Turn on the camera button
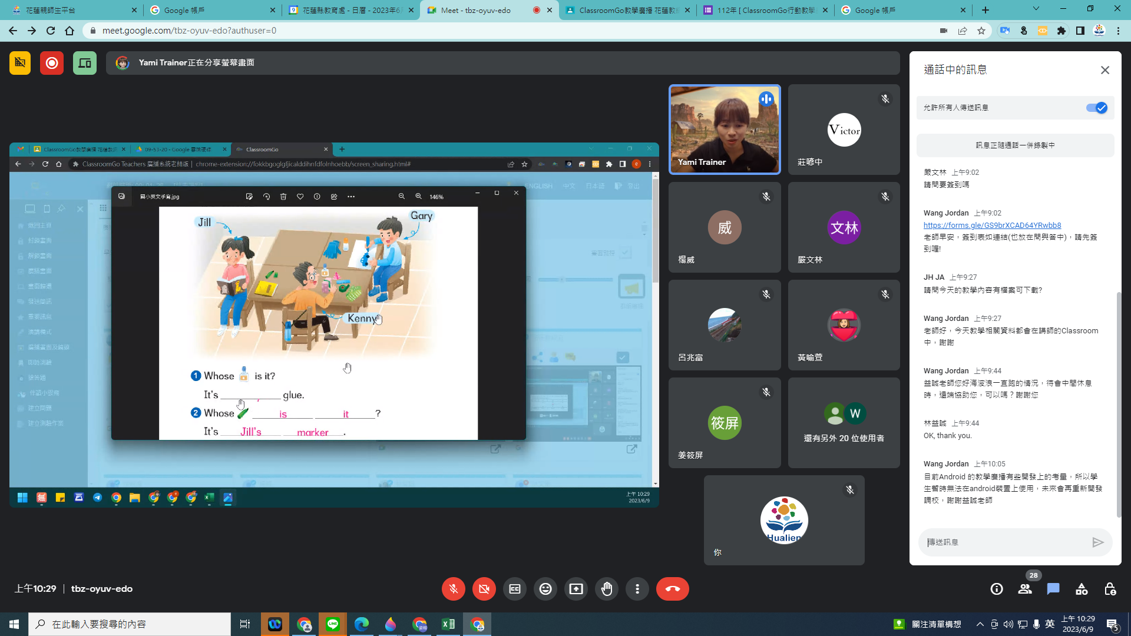 484,589
